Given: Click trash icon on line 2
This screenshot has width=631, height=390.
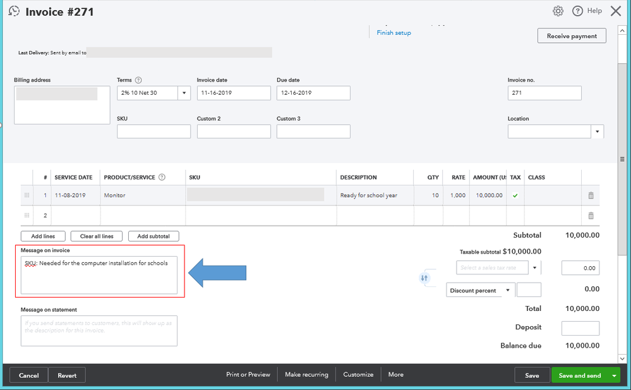Looking at the screenshot, I should click(x=591, y=216).
